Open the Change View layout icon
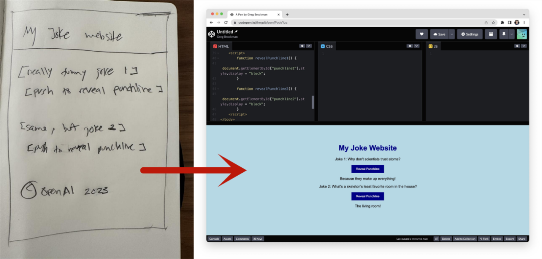The height and width of the screenshot is (259, 542). pos(491,34)
